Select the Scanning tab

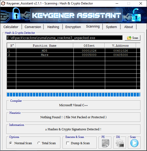pyautogui.click(x=93, y=26)
